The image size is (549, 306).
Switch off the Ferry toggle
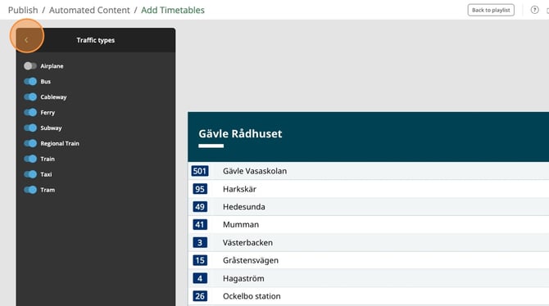[30, 112]
